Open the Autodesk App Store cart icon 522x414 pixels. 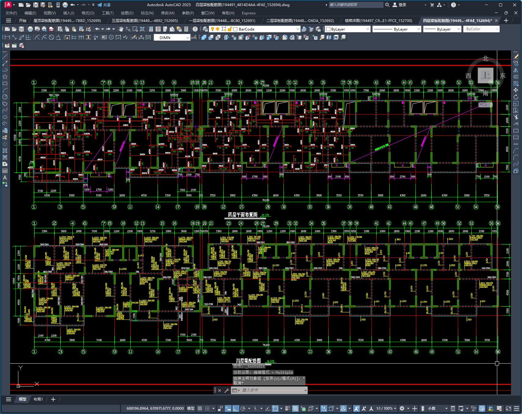(432, 5)
